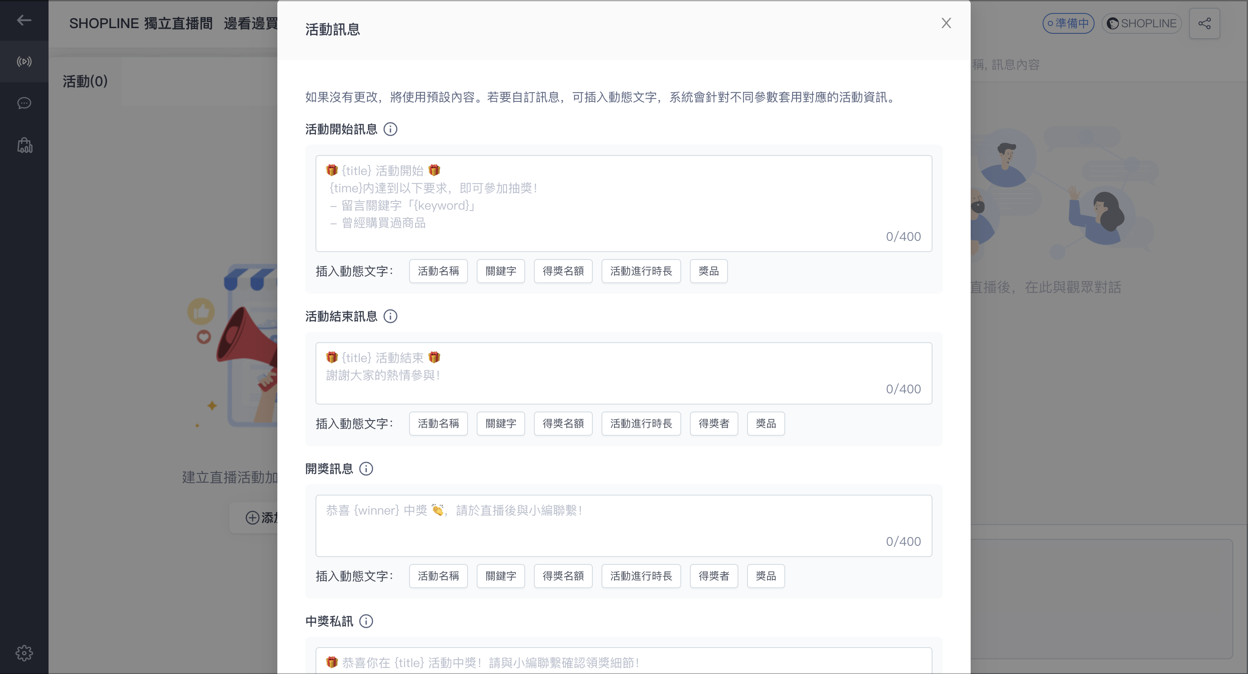
Task: Open settings gear in the sidebar
Action: pos(24,653)
